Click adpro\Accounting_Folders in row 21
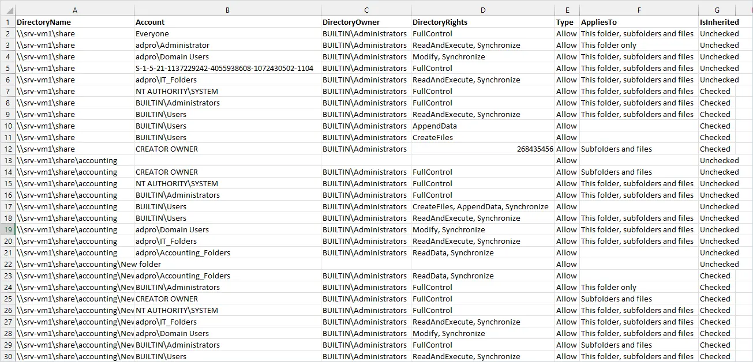 (x=227, y=252)
